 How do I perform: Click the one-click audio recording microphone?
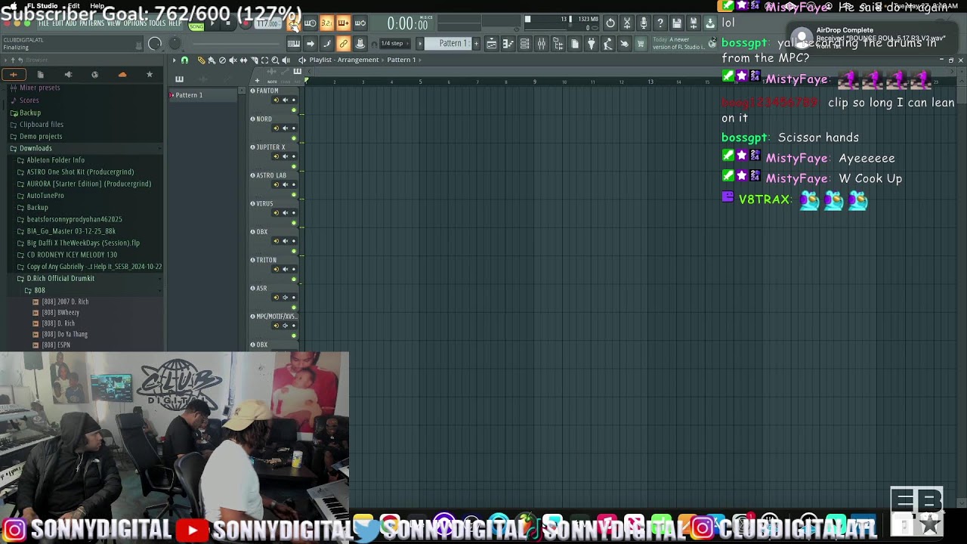tap(644, 23)
